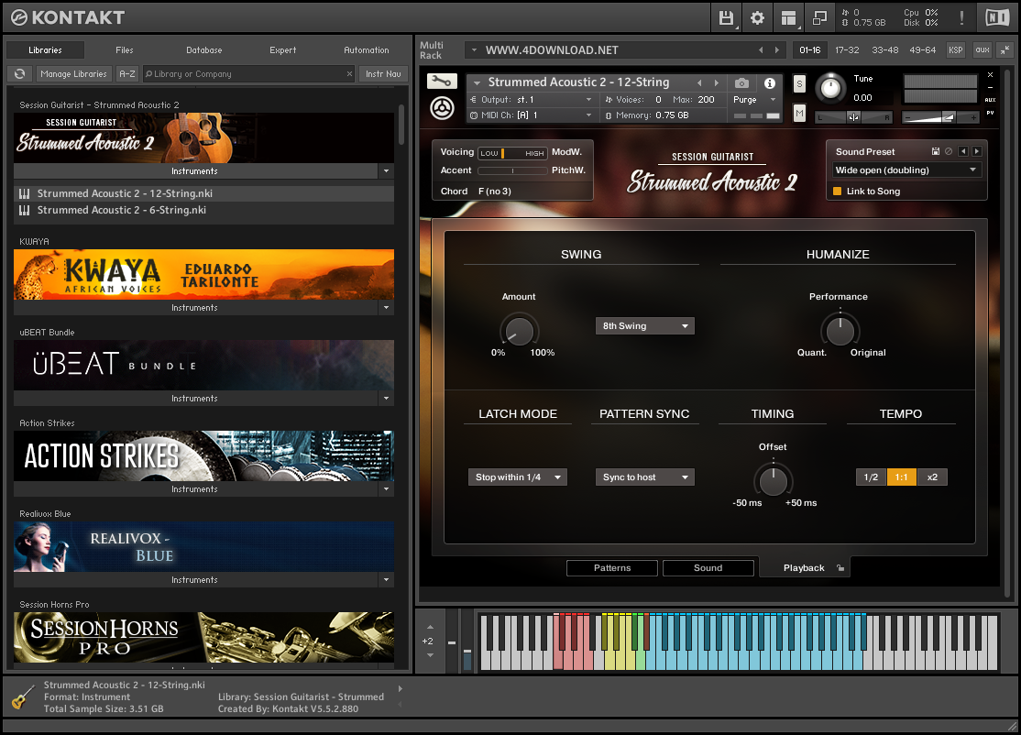Expand KWAYA Instruments dropdown arrow
The height and width of the screenshot is (735, 1021).
[386, 307]
